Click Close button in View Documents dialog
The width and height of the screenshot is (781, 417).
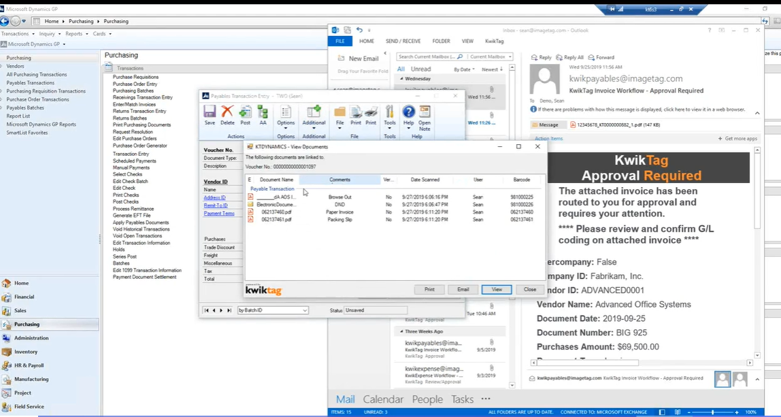[x=530, y=290]
